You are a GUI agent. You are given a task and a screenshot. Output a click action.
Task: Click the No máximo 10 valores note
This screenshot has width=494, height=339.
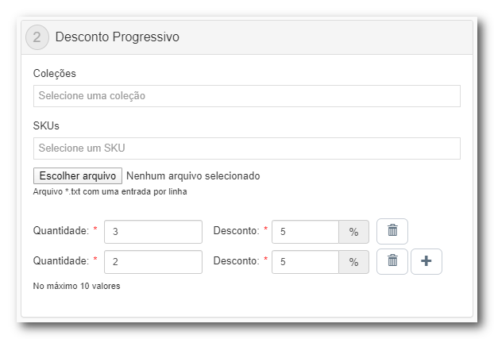(76, 286)
